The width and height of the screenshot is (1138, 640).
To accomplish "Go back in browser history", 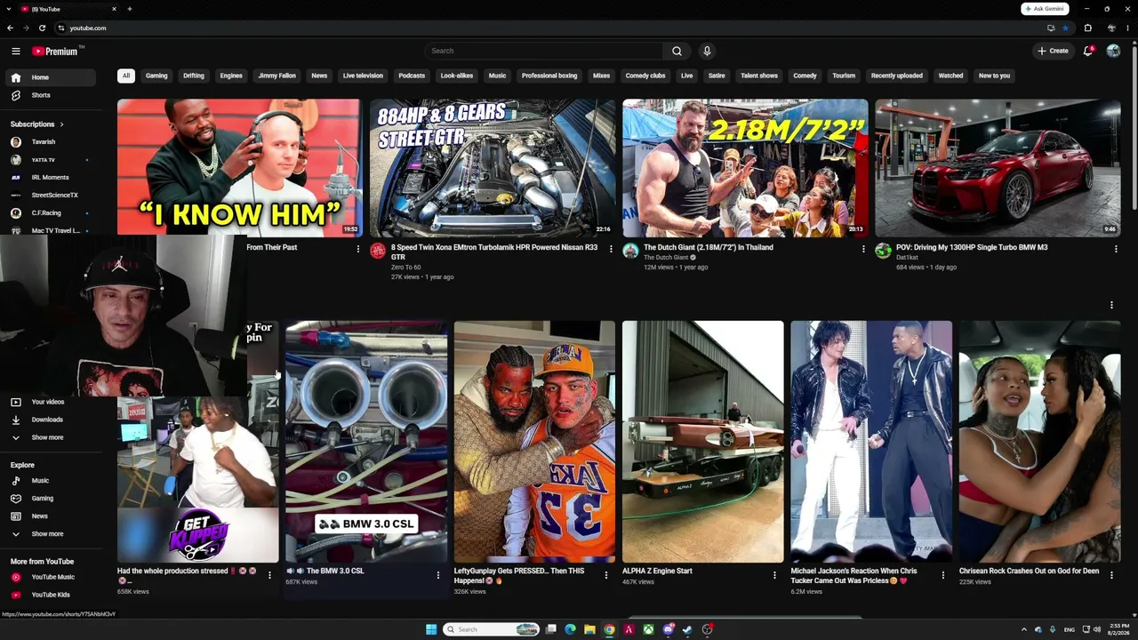I will click(10, 28).
